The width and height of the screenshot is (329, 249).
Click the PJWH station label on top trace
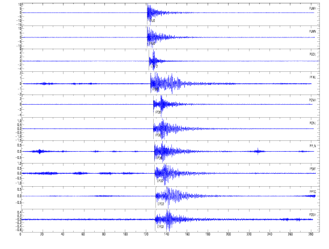click(x=313, y=8)
